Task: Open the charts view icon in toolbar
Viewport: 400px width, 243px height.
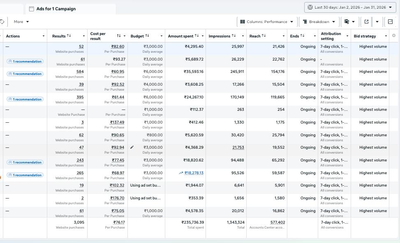Action: coord(390,21)
